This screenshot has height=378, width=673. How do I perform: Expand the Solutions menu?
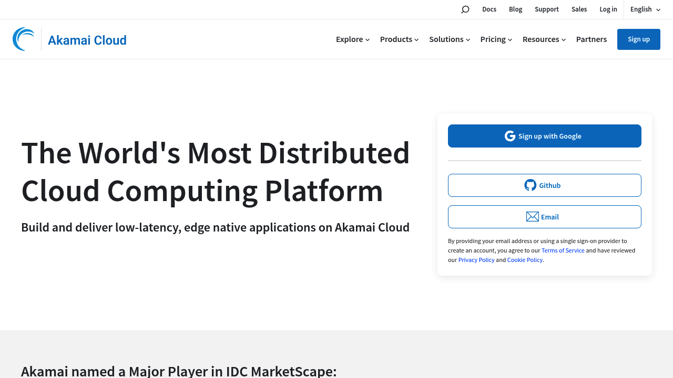(x=449, y=39)
